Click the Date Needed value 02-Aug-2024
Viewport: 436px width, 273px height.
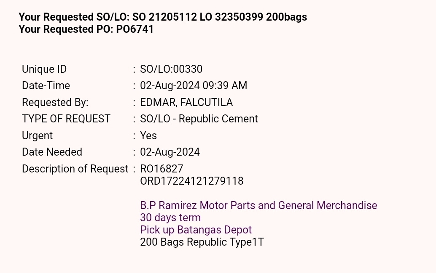(170, 152)
